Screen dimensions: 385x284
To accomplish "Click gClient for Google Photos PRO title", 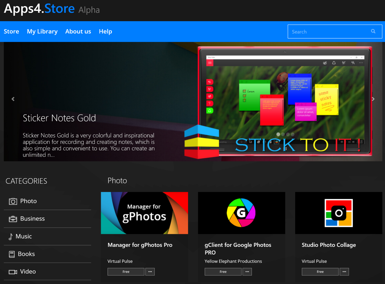I will tap(238, 248).
